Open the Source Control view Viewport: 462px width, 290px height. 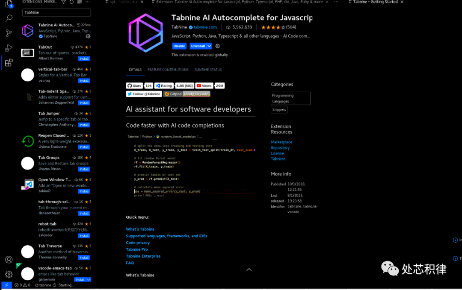pos(9,33)
